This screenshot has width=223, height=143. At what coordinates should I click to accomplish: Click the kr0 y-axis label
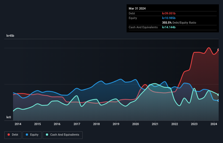9,117
